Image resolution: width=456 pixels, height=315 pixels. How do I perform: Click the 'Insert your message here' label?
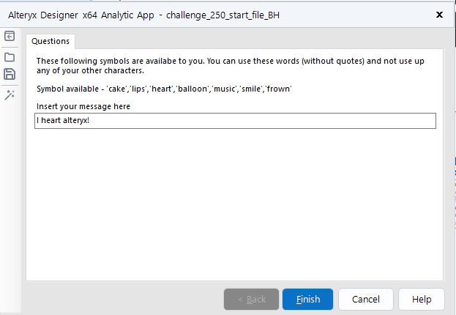pos(83,107)
